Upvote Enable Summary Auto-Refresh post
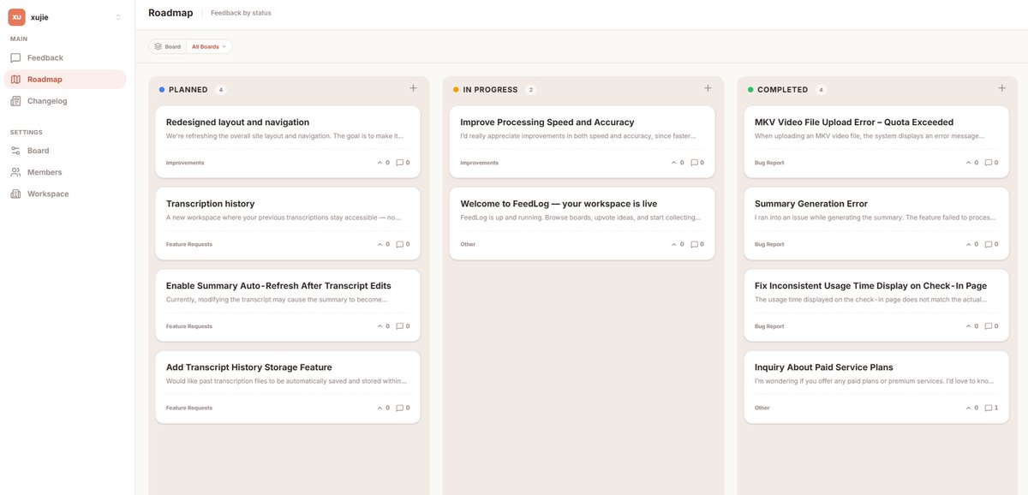The image size is (1028, 495). (x=383, y=326)
